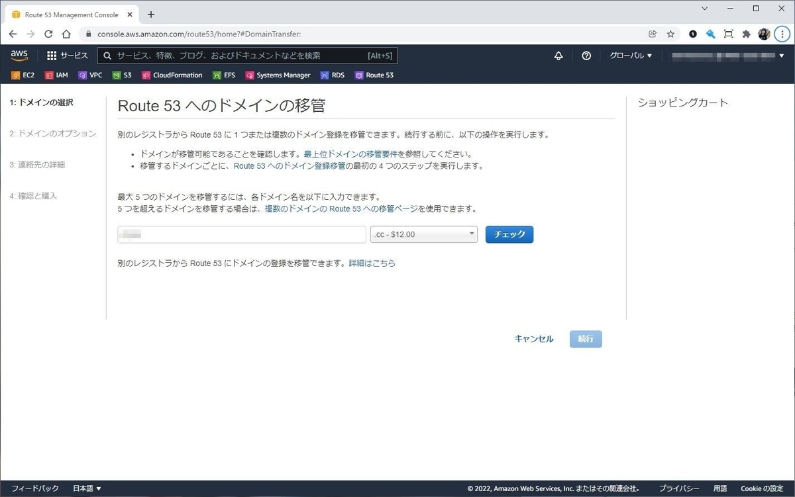Click the キャンセル button
Viewport: 795px width, 497px height.
click(x=534, y=338)
